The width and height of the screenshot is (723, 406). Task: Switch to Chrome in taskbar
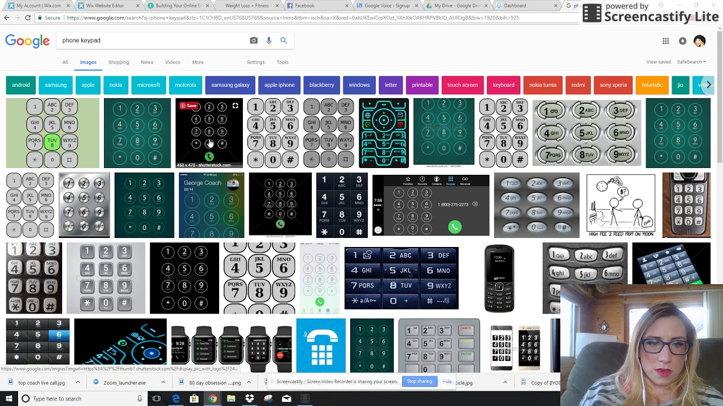click(212, 399)
